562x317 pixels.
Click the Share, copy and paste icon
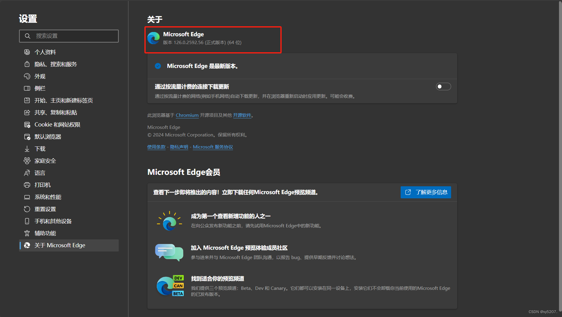27,112
